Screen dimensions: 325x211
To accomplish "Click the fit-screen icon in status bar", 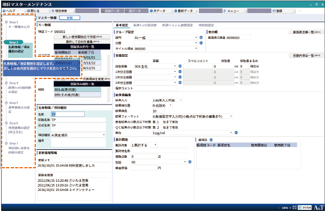I will [x=295, y=207].
